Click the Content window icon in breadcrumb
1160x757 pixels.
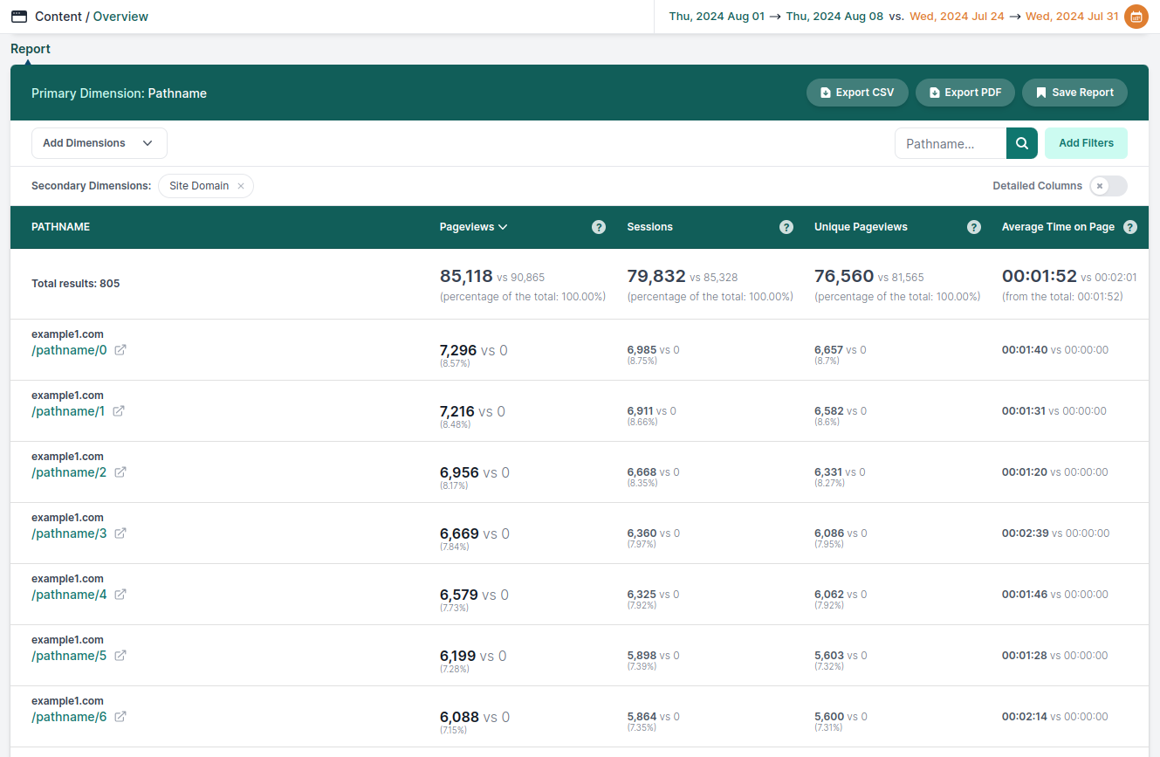tap(18, 17)
